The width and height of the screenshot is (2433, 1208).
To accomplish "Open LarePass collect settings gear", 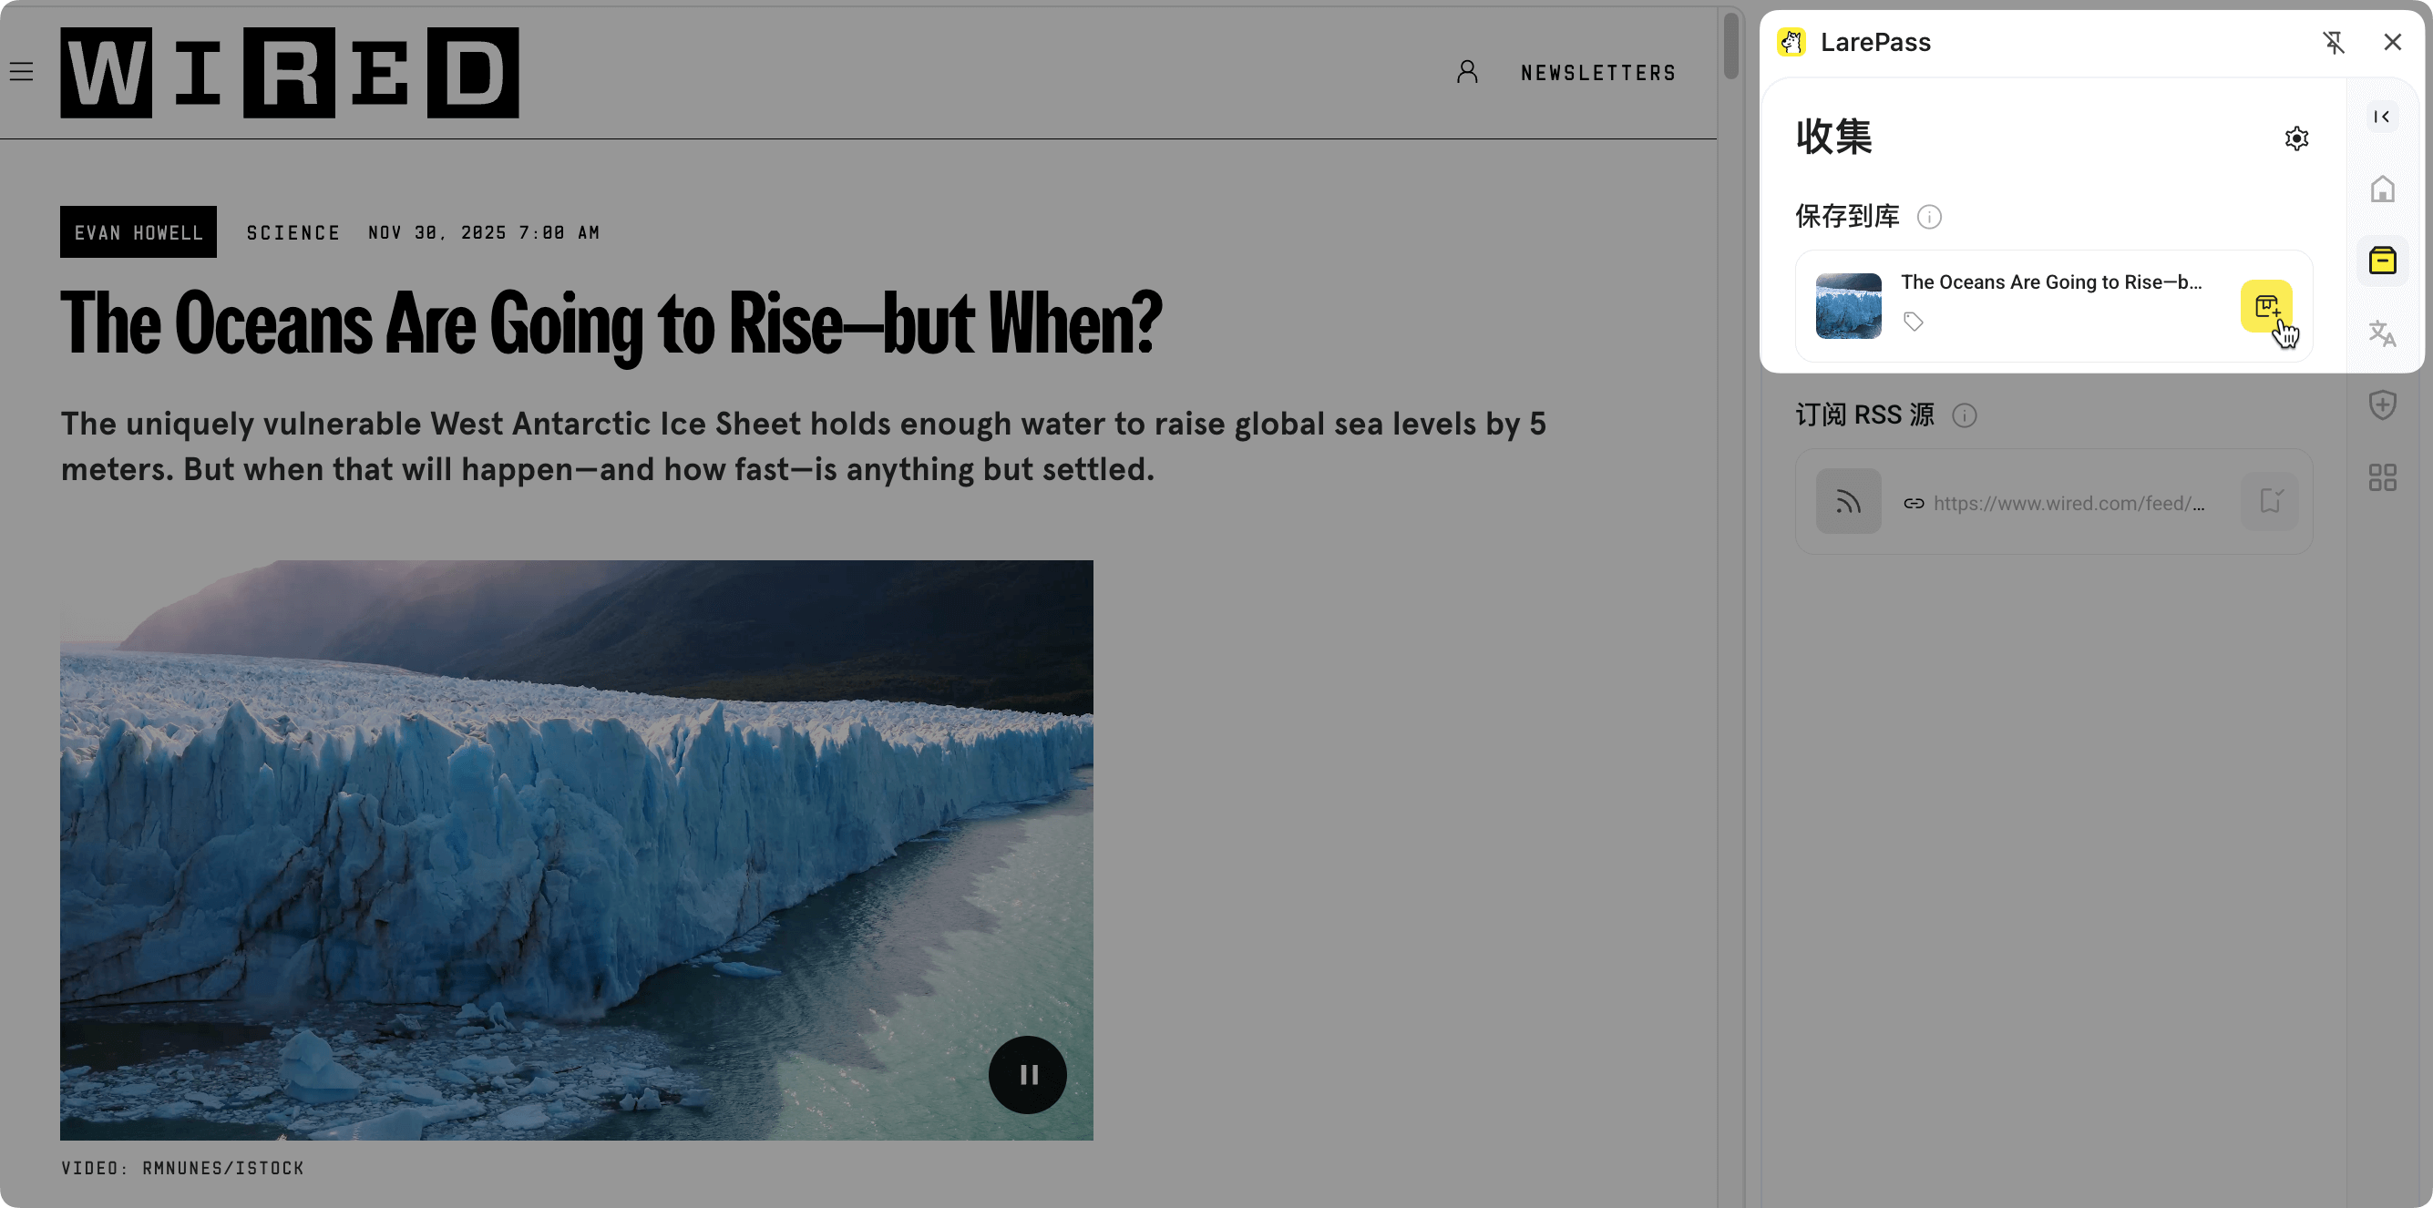I will coord(2296,138).
